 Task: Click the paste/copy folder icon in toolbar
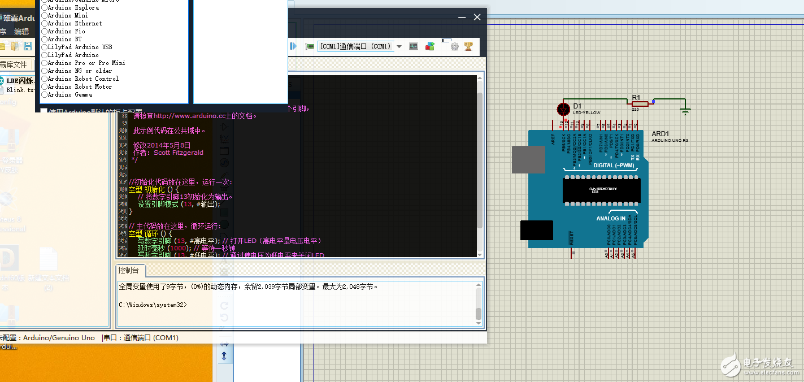point(15,46)
